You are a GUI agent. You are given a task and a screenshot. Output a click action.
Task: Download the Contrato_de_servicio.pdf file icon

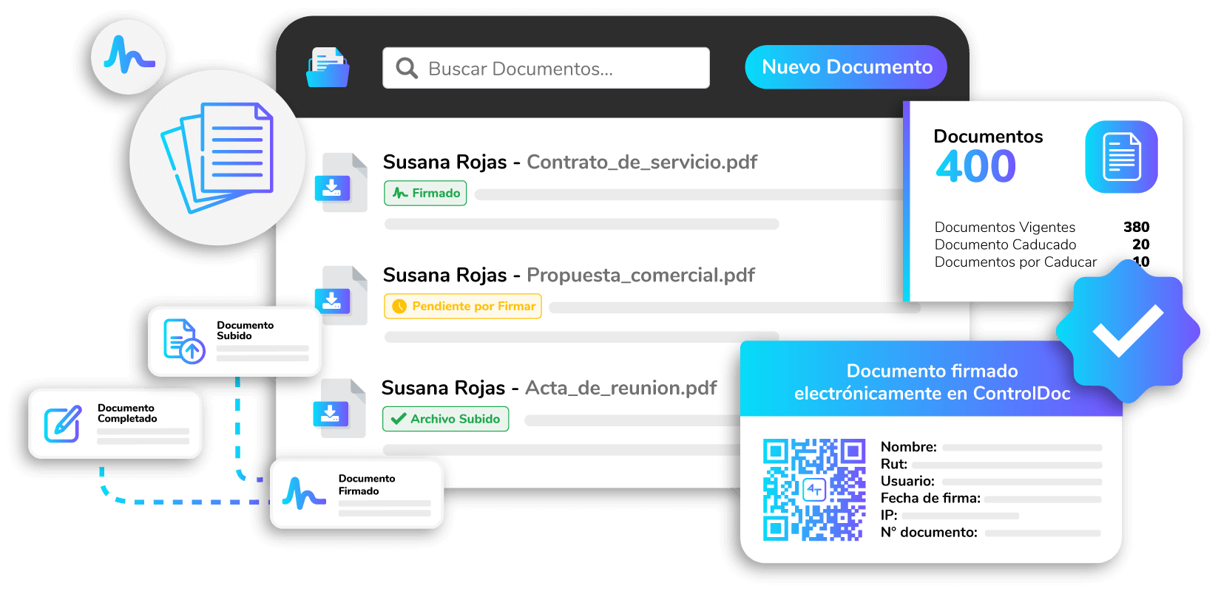[341, 182]
